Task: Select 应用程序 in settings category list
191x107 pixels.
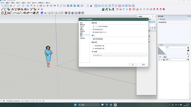Action: tap(82, 38)
